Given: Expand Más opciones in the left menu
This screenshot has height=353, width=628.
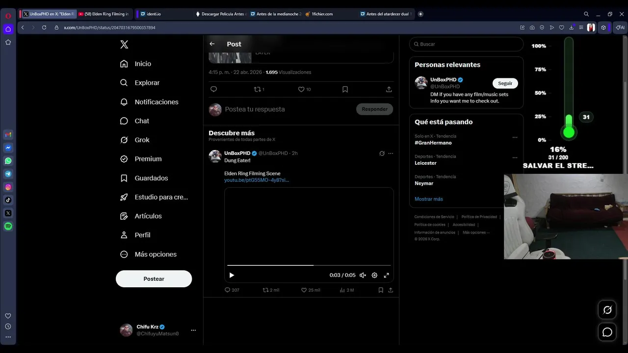Looking at the screenshot, I should tap(149, 254).
